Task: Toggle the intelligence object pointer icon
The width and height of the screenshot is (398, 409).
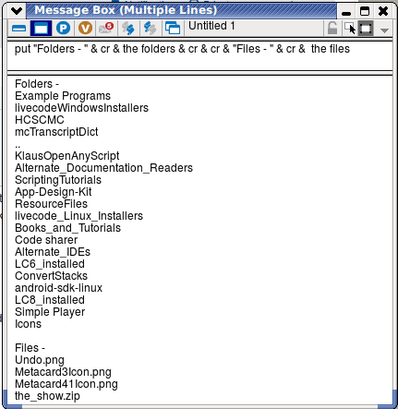Action: pos(350,29)
